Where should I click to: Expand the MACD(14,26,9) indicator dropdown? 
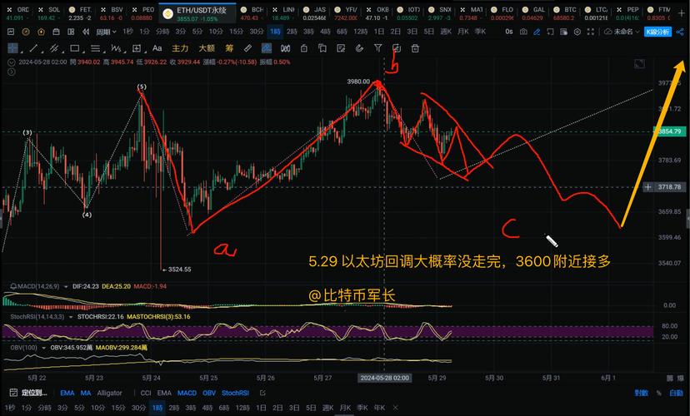66,286
